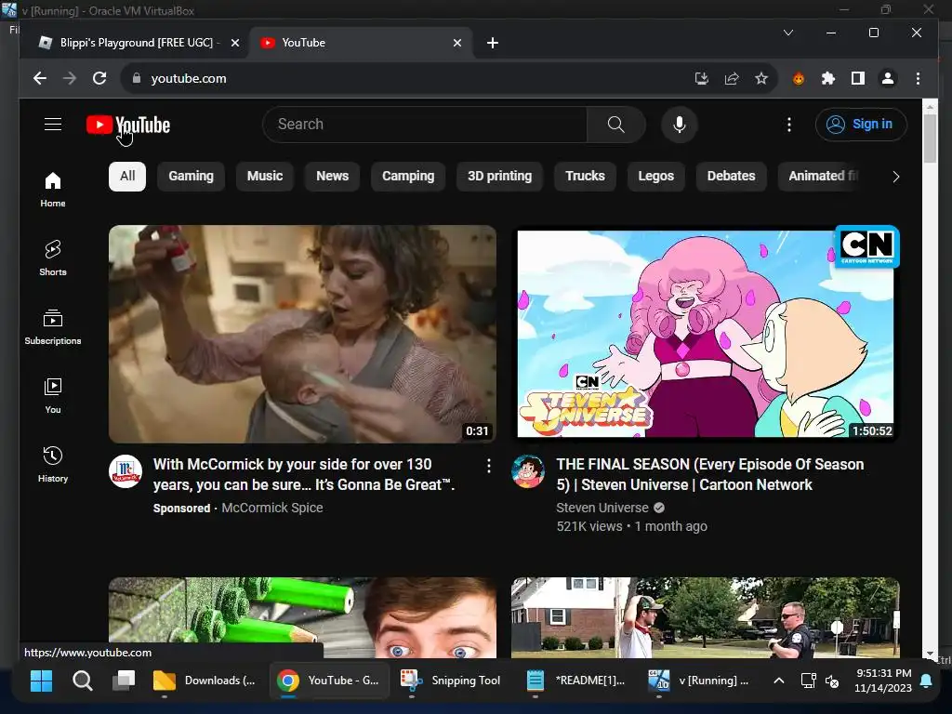Open the police officer video thumbnail
This screenshot has height=714, width=952.
pyautogui.click(x=706, y=617)
